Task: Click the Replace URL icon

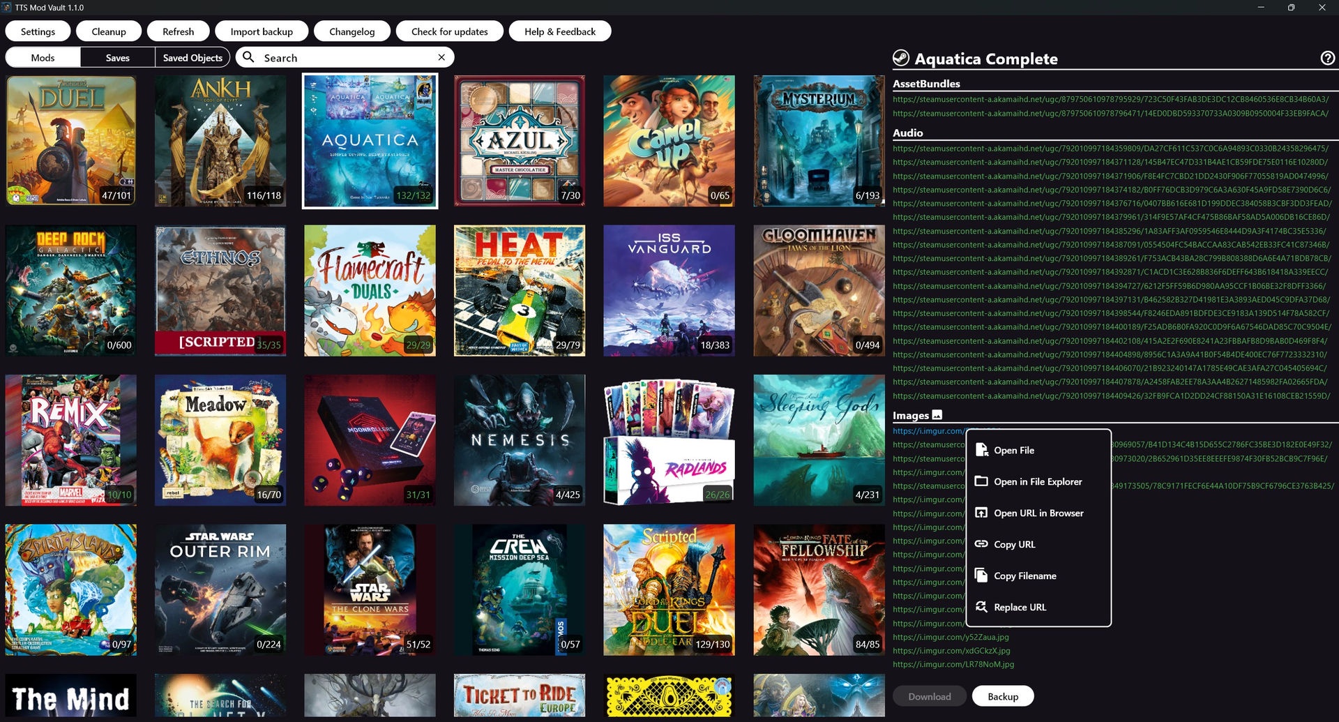Action: pos(981,607)
